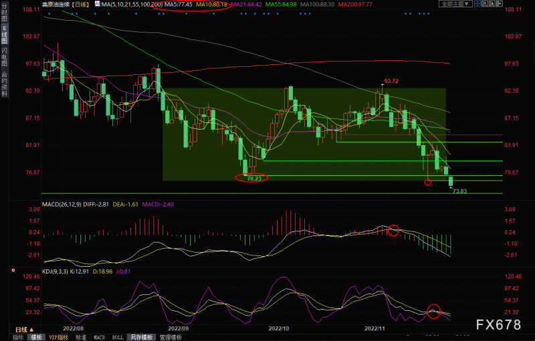This screenshot has height=341, width=535.
Task: Click the second top-right toolbar icon
Action: [x=485, y=3]
